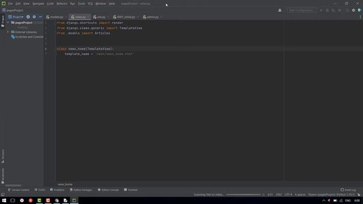The width and height of the screenshot is (363, 204).
Task: Click the Python interpreter status bar entry
Action: pos(331,194)
